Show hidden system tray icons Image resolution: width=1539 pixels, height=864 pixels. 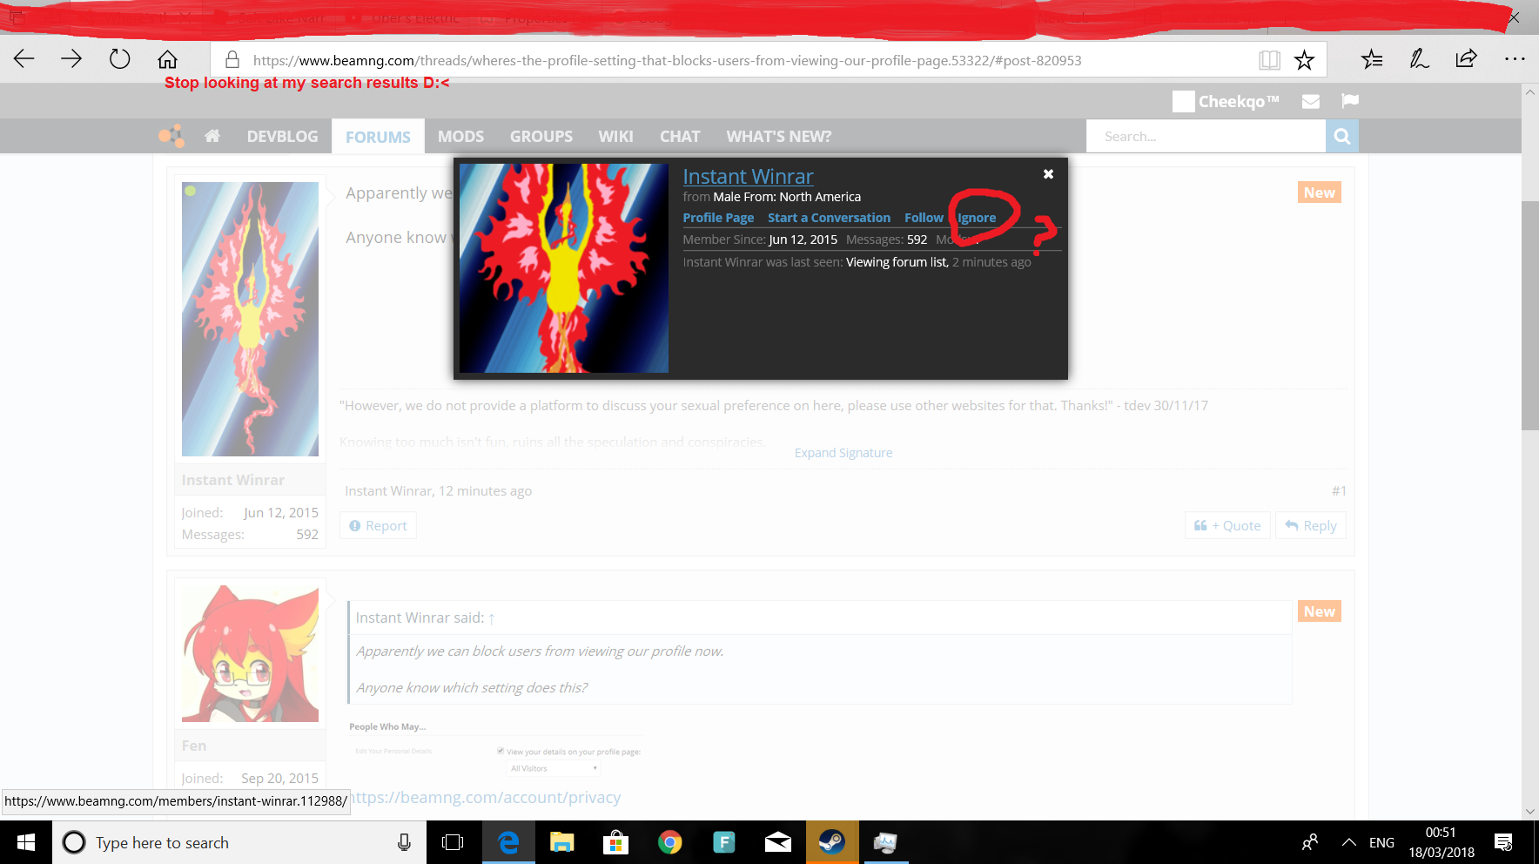(1348, 842)
